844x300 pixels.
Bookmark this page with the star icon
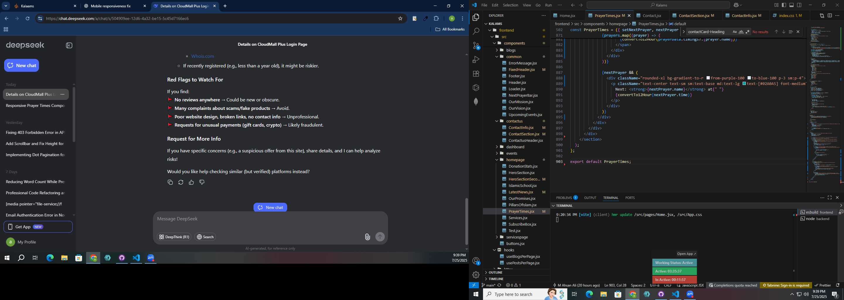tap(400, 19)
